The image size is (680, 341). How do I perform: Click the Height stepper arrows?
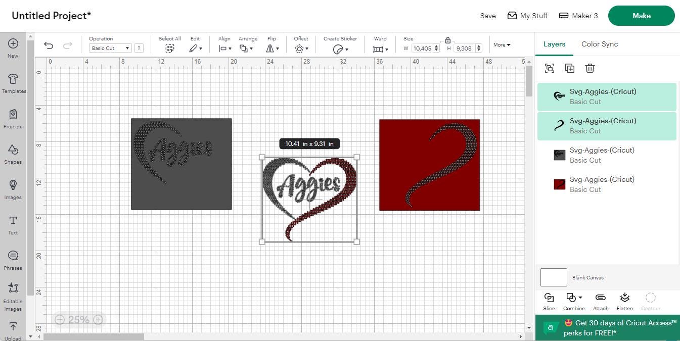coord(479,48)
